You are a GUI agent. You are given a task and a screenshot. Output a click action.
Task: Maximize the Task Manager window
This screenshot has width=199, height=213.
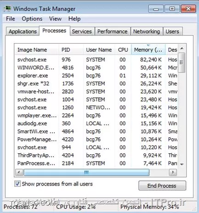[x=172, y=9]
